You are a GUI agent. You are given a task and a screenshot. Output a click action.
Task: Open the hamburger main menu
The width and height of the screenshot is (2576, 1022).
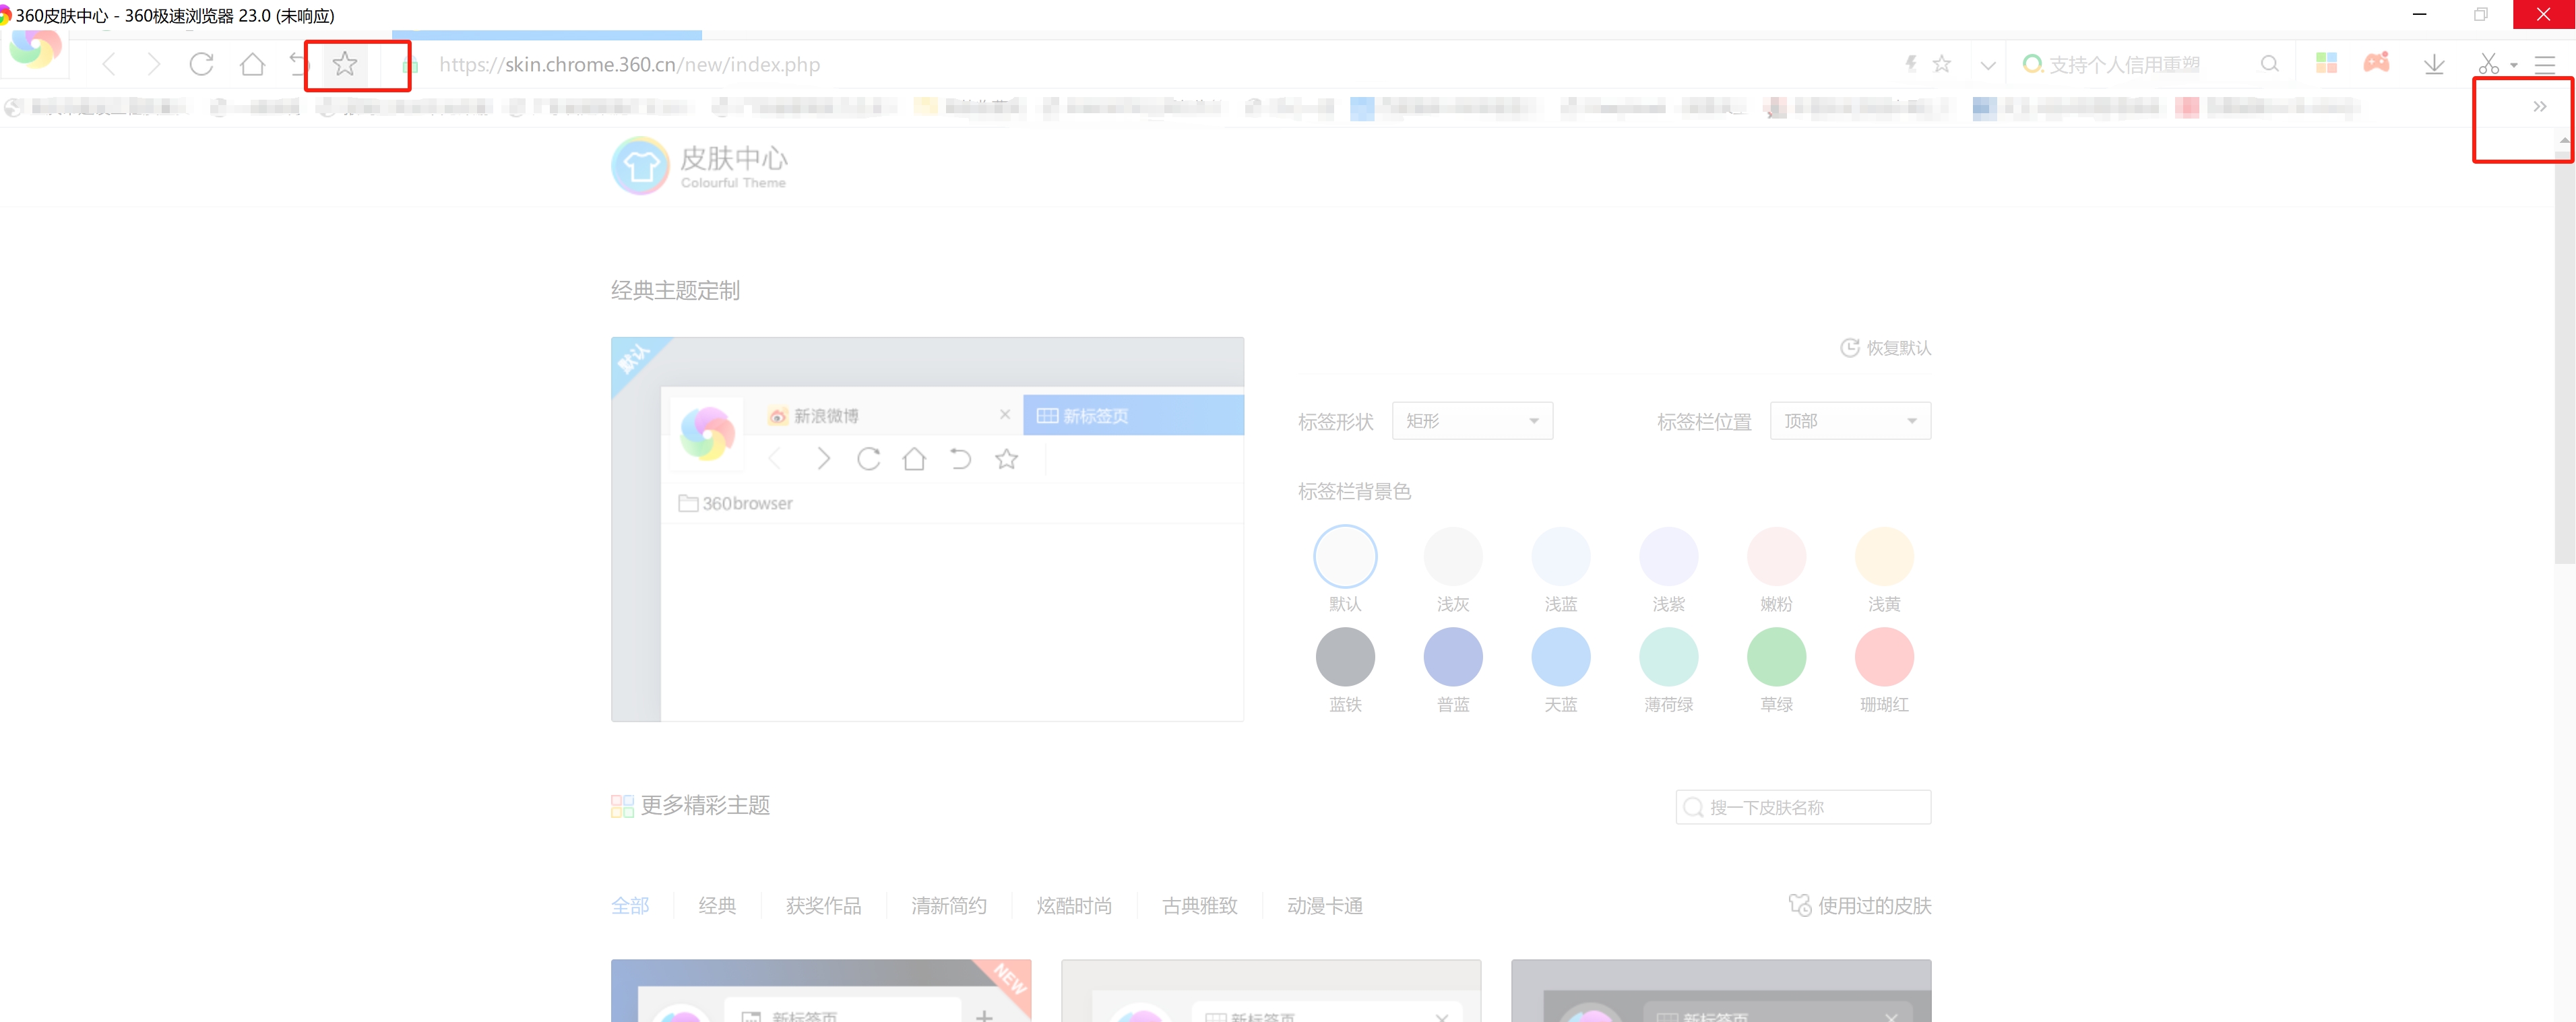click(2544, 65)
